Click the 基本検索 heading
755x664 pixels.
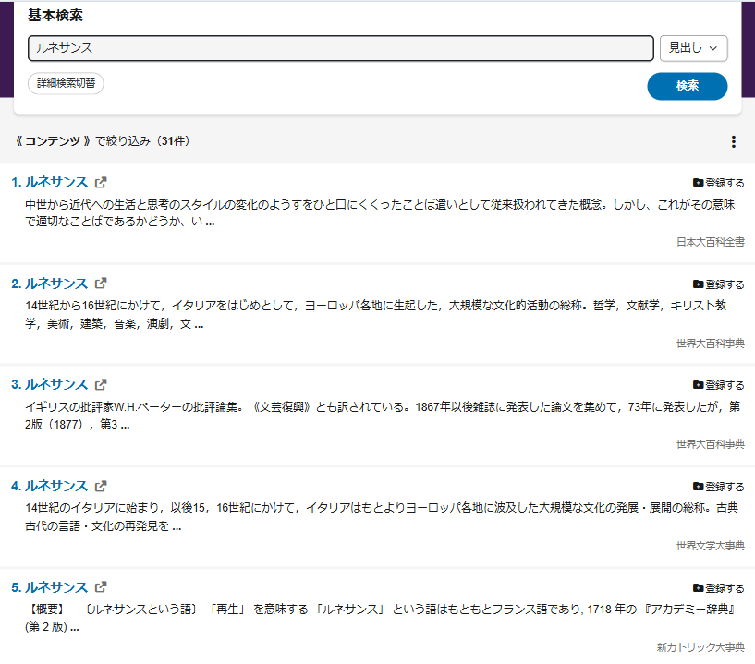pos(55,16)
